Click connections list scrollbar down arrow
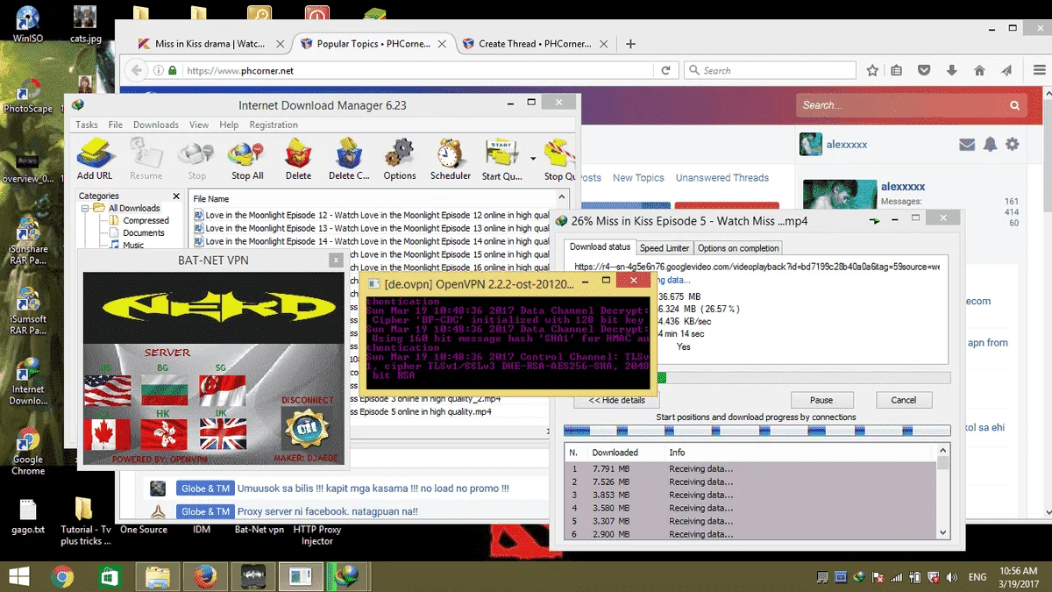Viewport: 1052px width, 592px height. point(943,531)
